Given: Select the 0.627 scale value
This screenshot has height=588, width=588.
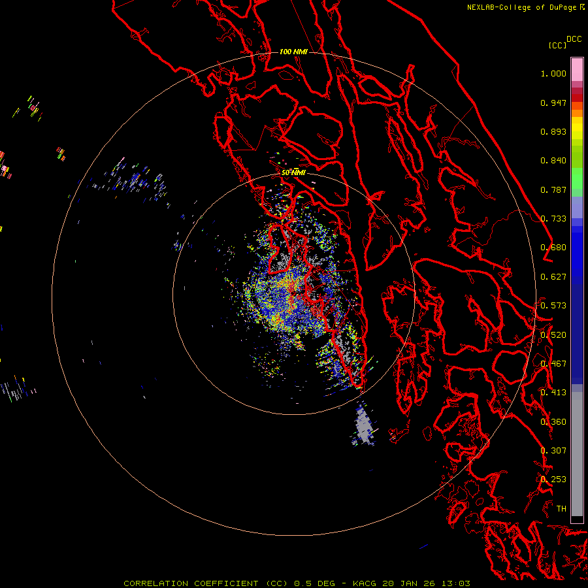Looking at the screenshot, I should [553, 277].
